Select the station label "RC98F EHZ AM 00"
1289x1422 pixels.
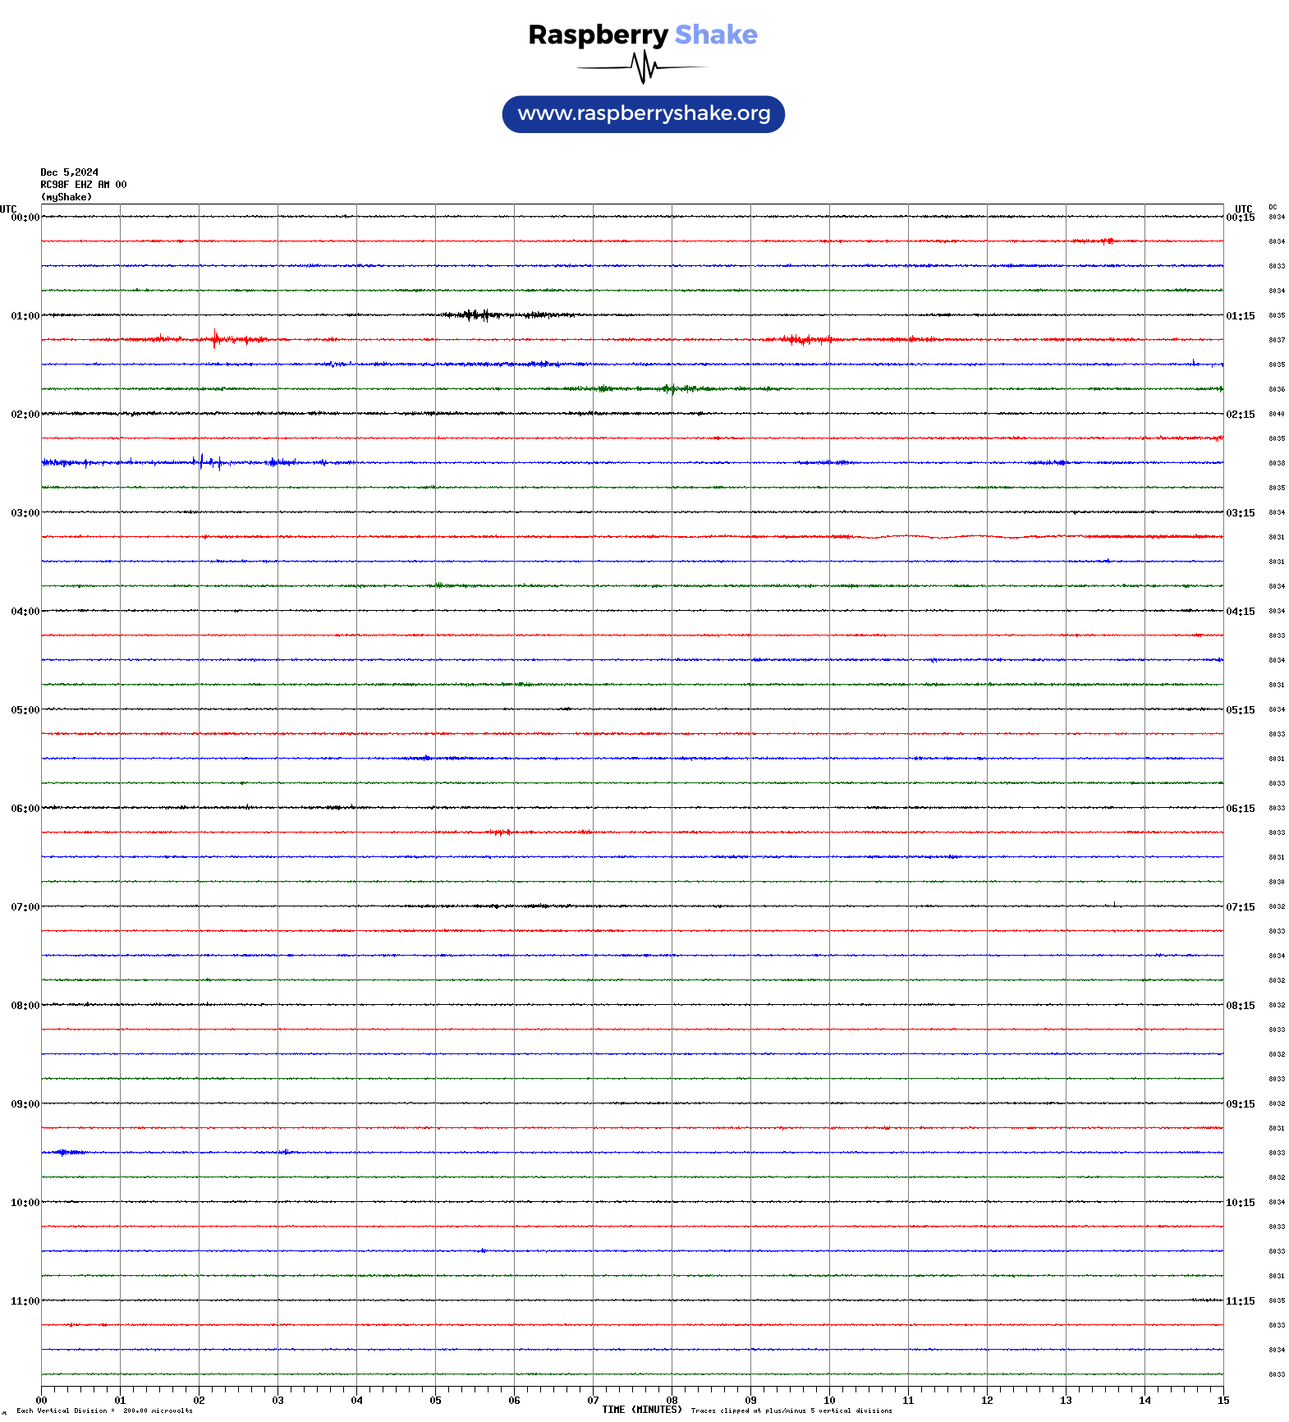83,185
